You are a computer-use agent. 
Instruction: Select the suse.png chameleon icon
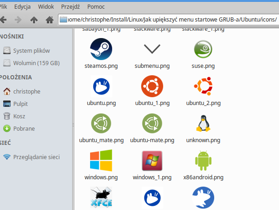[203, 49]
